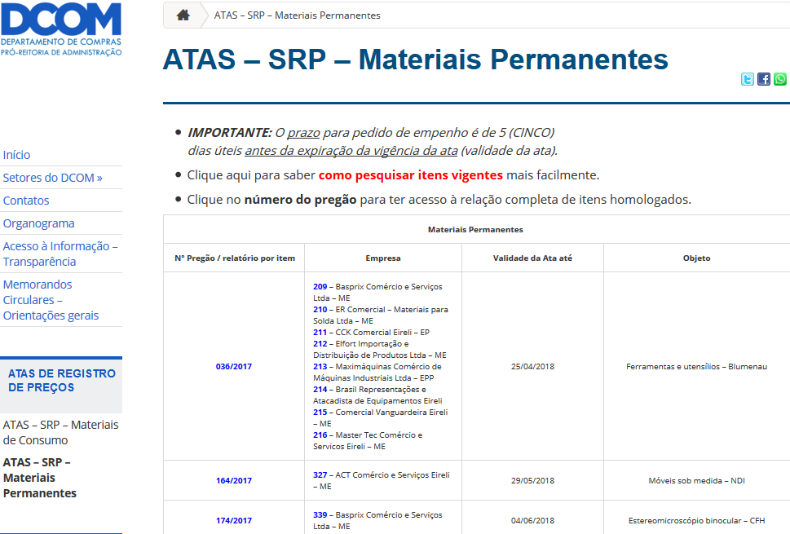Click the home icon in the breadcrumb
Screen dimensions: 790x534
(x=183, y=15)
